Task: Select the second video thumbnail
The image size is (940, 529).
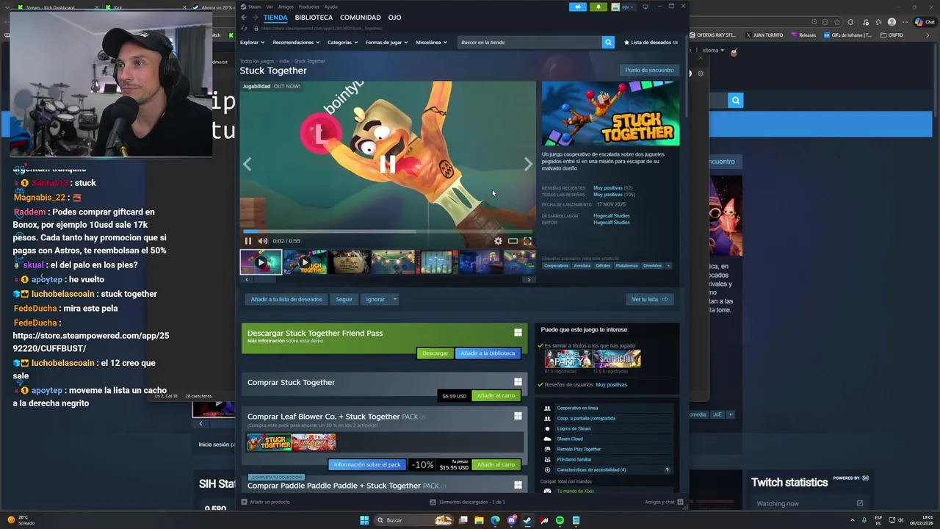Action: pos(305,262)
